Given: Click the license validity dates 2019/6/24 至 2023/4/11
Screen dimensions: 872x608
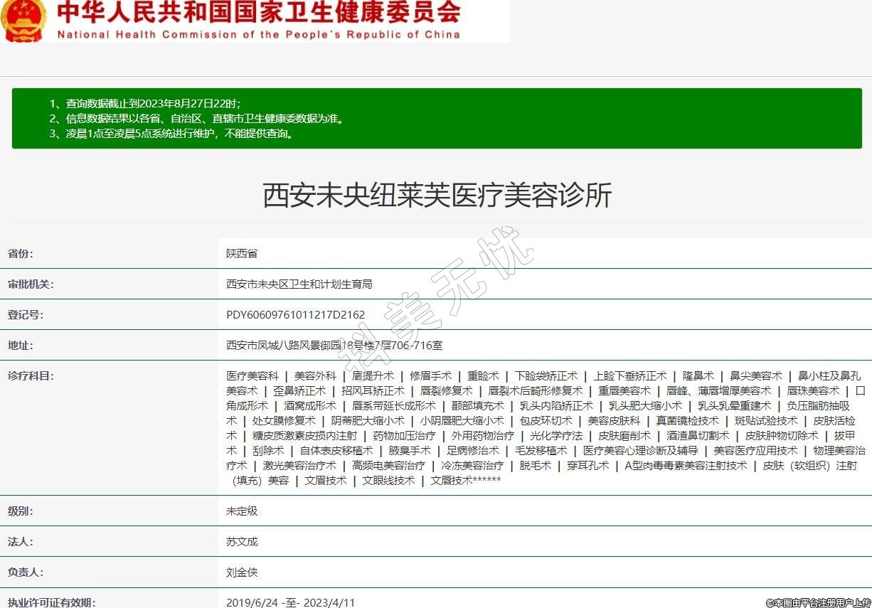Looking at the screenshot, I should 290,602.
